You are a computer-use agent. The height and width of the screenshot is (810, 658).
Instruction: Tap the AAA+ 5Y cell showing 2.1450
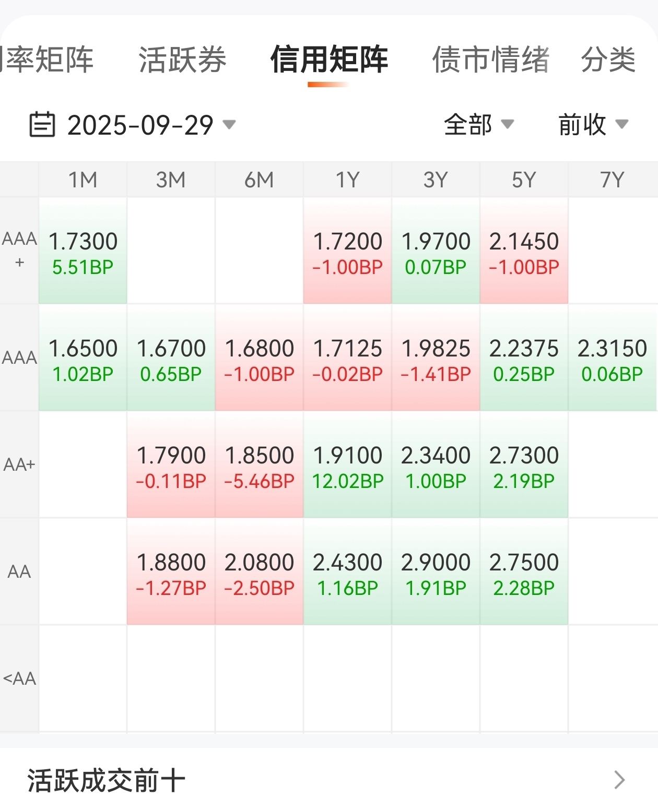coord(524,251)
